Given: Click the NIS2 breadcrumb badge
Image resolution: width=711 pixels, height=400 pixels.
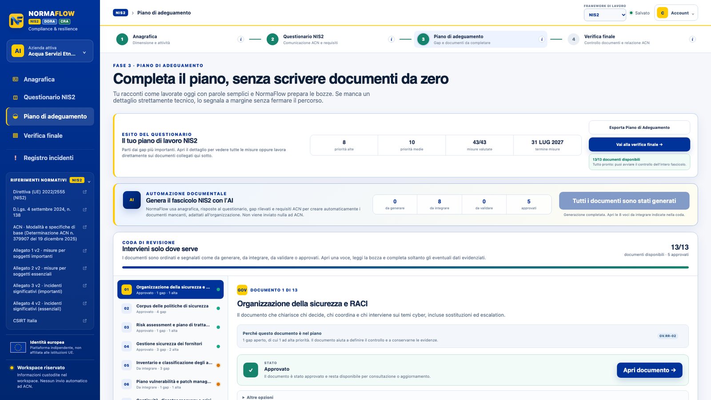Looking at the screenshot, I should pyautogui.click(x=120, y=13).
